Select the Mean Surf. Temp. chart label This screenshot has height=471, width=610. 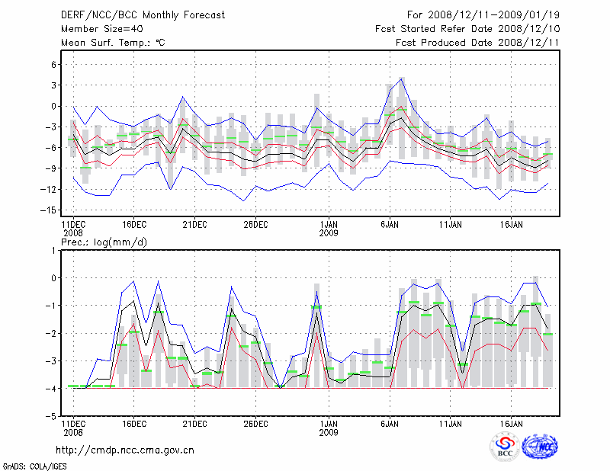112,42
